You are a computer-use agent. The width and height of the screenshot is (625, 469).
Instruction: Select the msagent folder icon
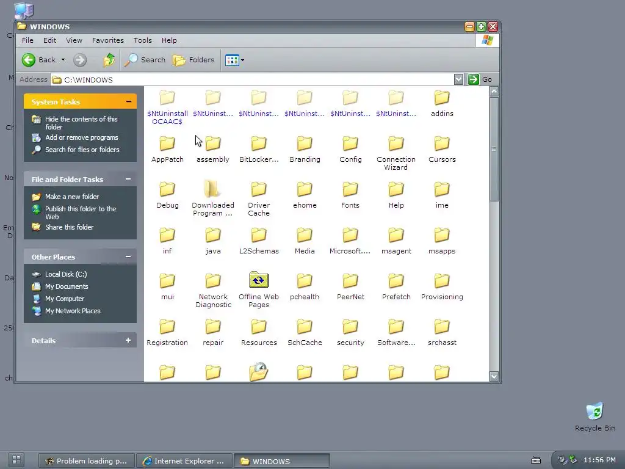click(396, 235)
